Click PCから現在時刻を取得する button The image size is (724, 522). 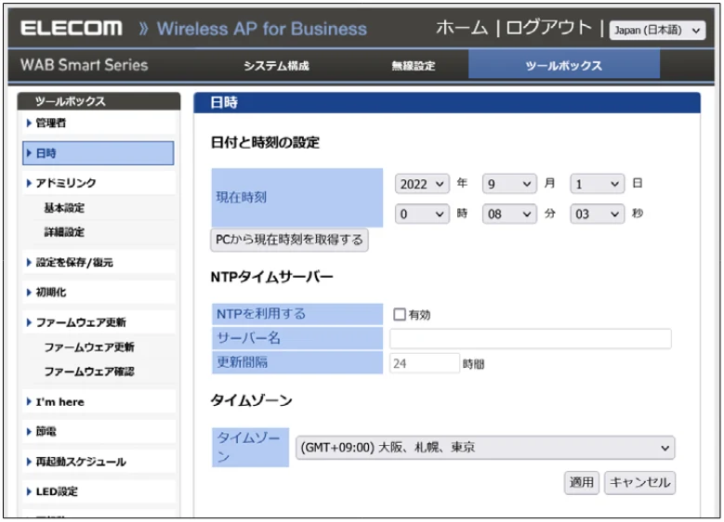[x=289, y=240]
